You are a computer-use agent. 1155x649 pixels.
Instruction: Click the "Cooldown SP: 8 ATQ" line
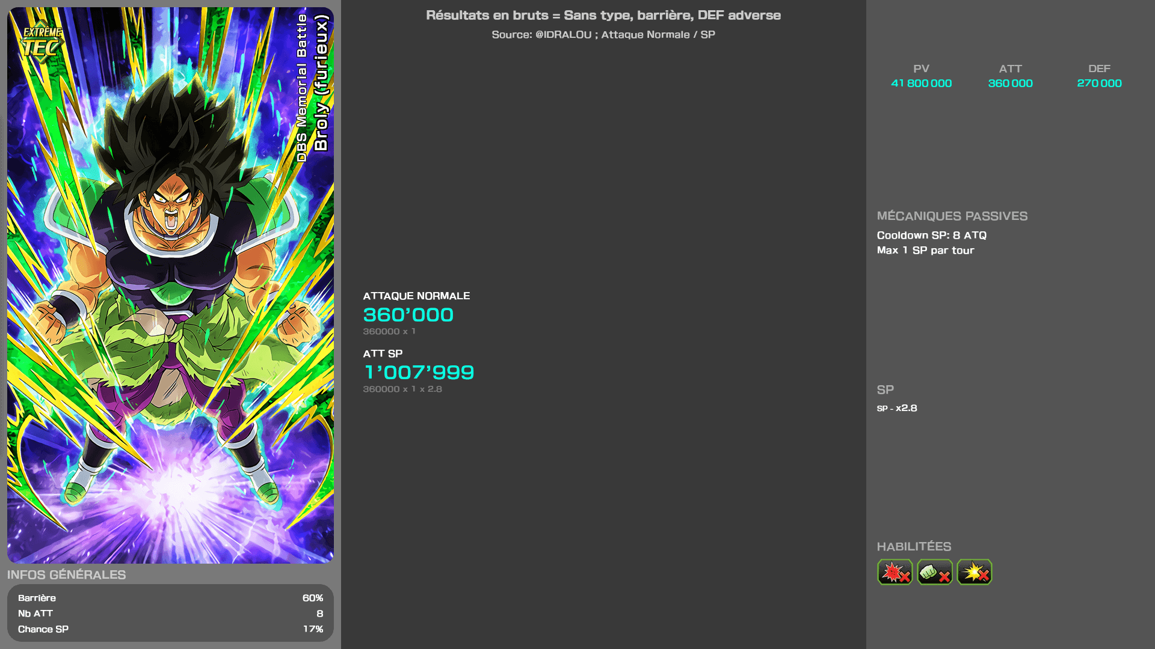coord(931,236)
